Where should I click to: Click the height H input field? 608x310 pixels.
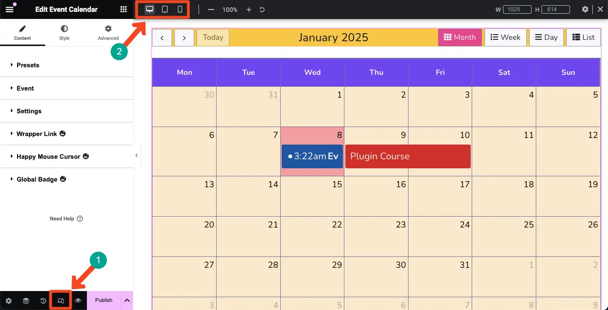click(556, 9)
